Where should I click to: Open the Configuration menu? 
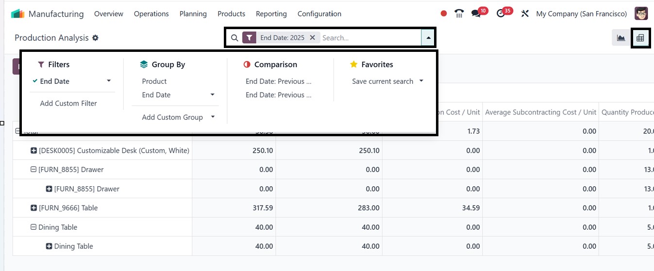pyautogui.click(x=319, y=14)
